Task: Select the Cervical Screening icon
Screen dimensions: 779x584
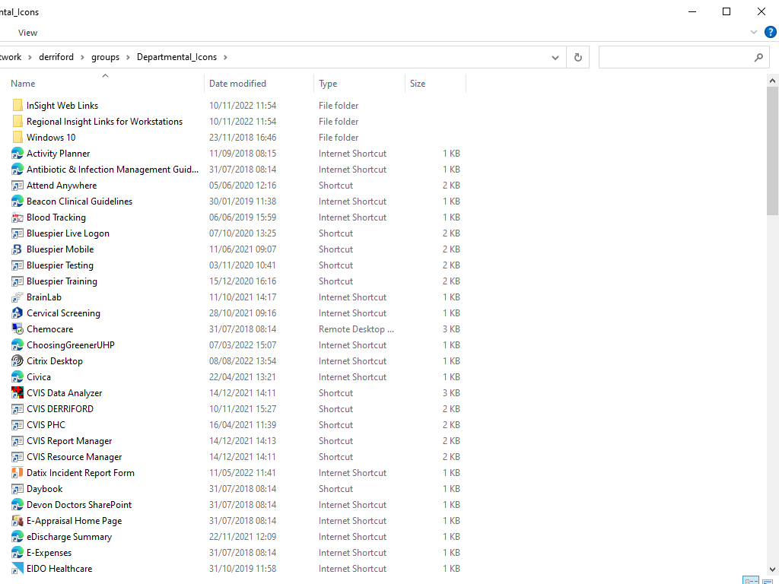Action: tap(17, 313)
